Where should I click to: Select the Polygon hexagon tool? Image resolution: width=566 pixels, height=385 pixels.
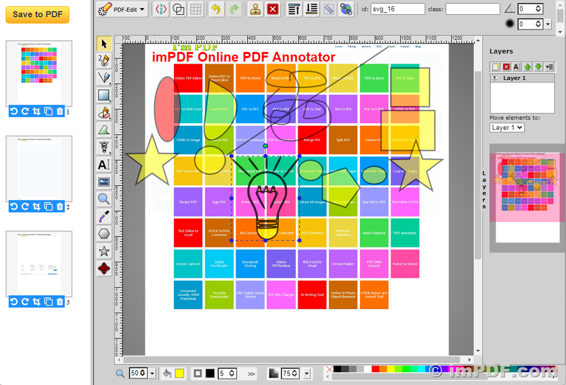tap(104, 234)
